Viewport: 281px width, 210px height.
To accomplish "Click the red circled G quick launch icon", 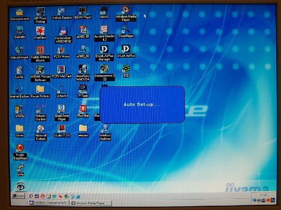I will pyautogui.click(x=42, y=197).
